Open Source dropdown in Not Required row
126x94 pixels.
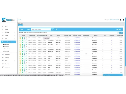pos(58,52)
